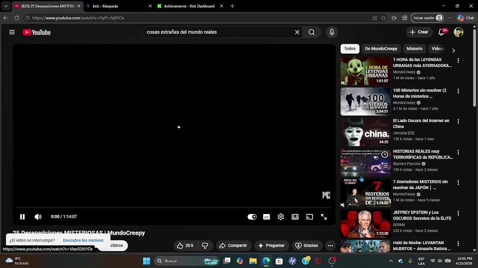Open more actions below the video

pos(330,246)
